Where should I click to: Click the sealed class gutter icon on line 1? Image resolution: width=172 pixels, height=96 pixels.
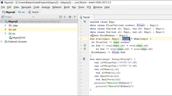coord(85,22)
